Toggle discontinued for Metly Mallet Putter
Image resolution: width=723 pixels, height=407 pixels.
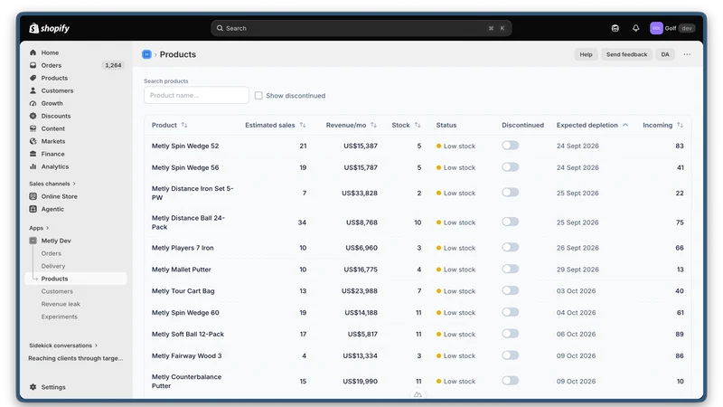pyautogui.click(x=511, y=269)
